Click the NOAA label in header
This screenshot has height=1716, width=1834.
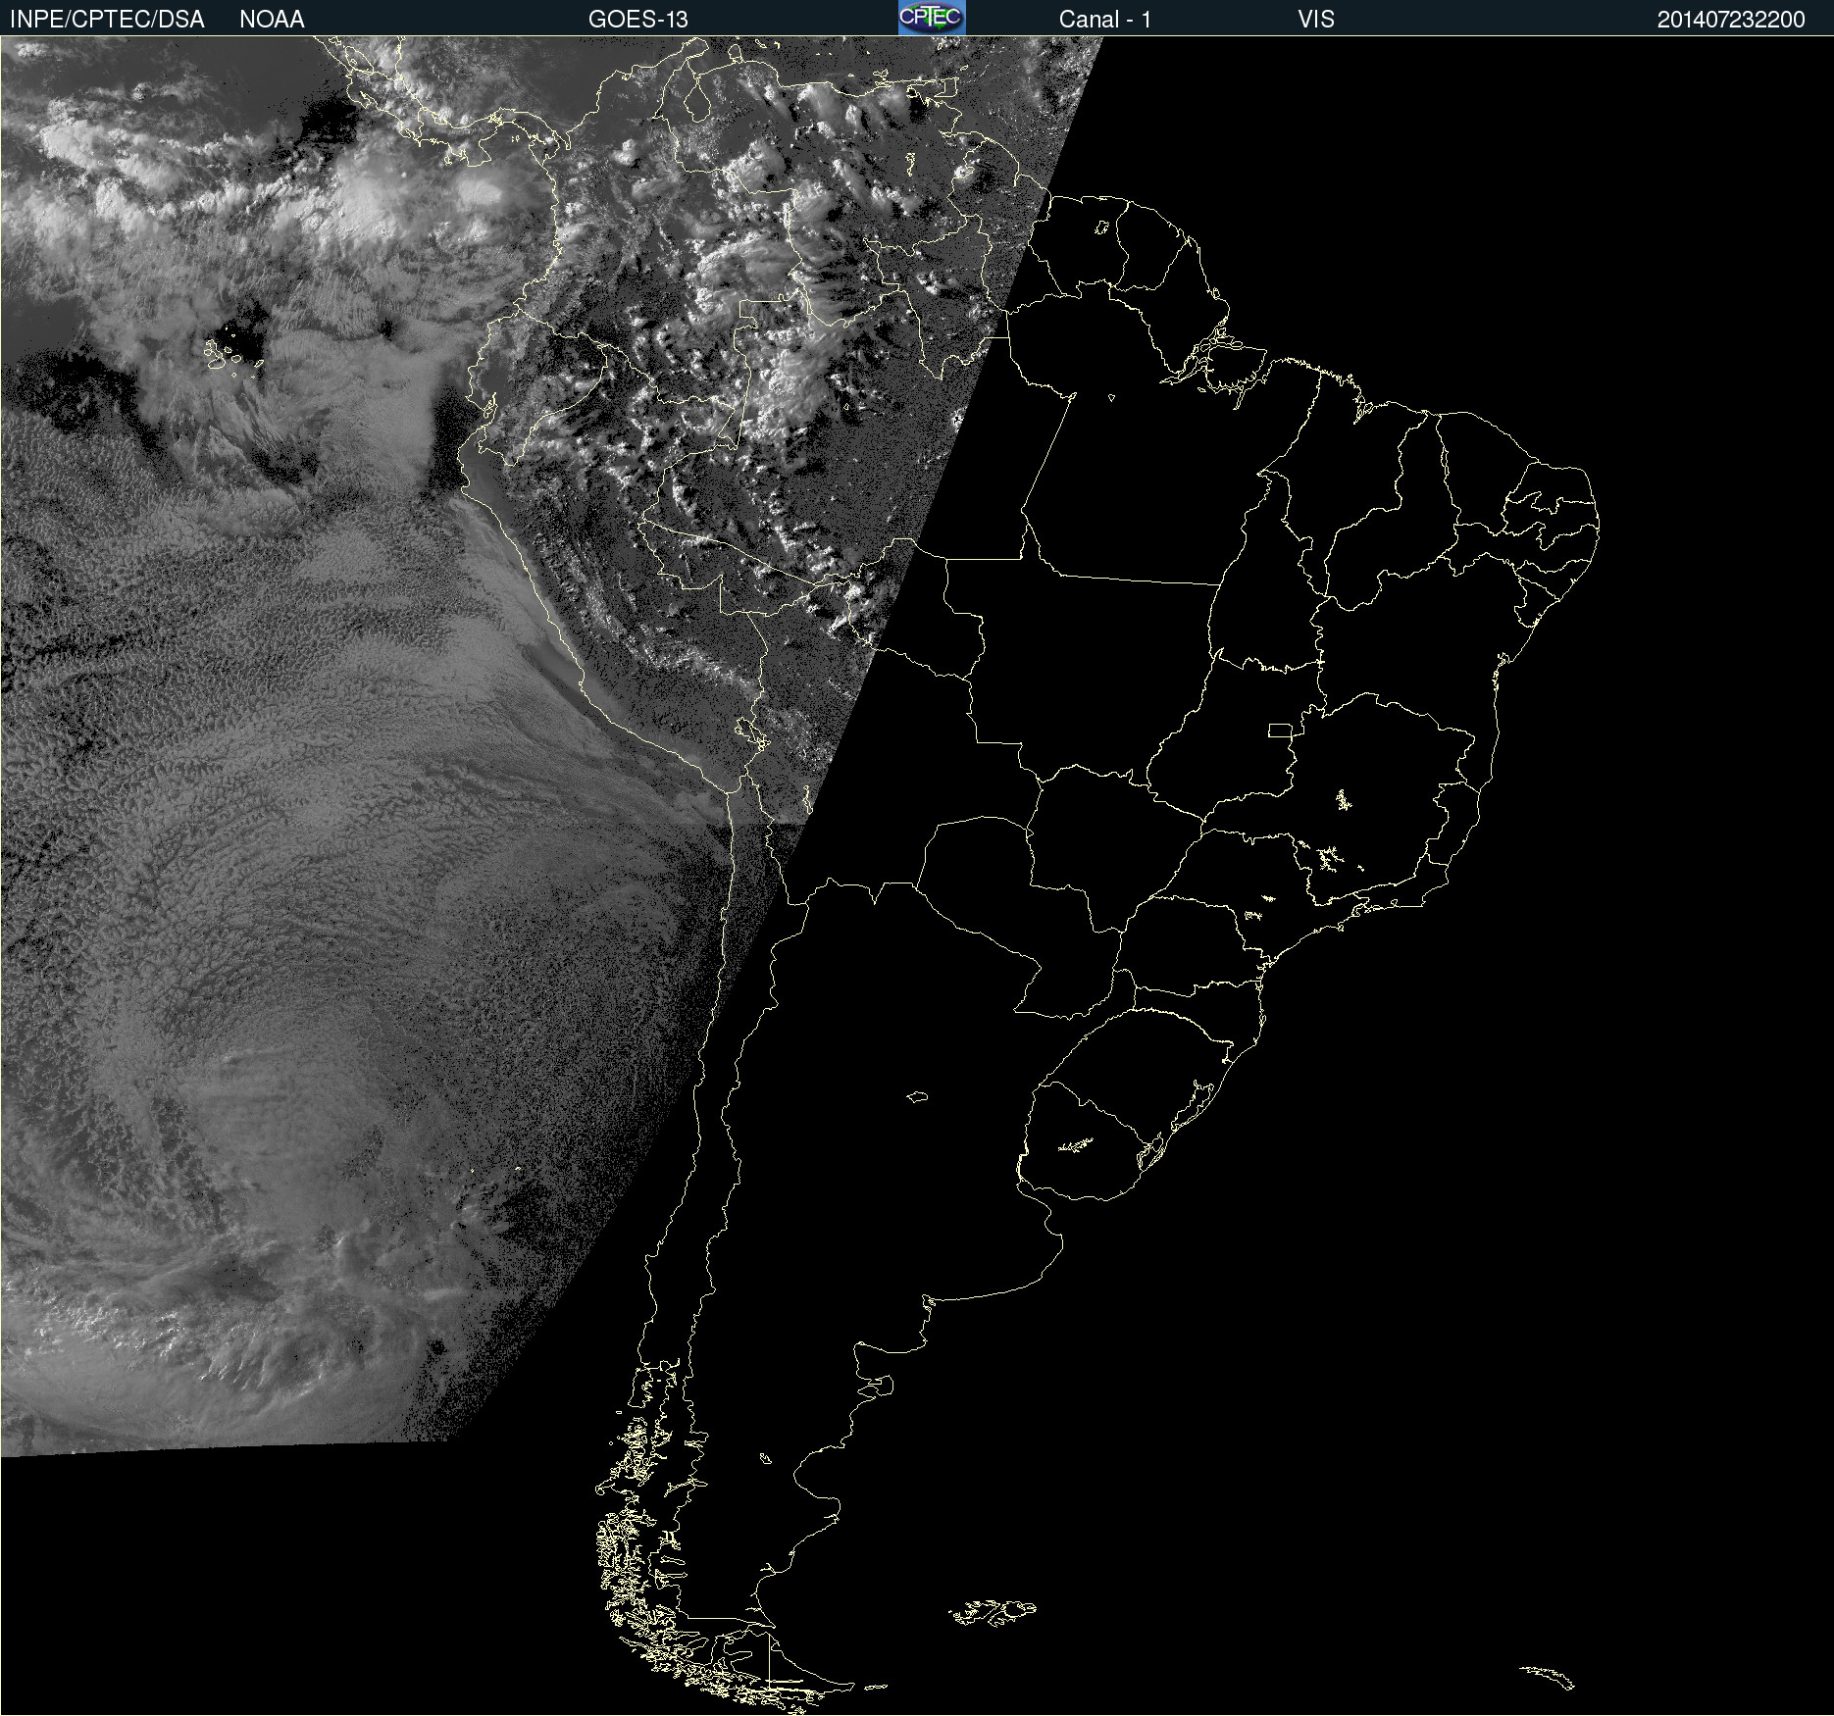pos(272,20)
